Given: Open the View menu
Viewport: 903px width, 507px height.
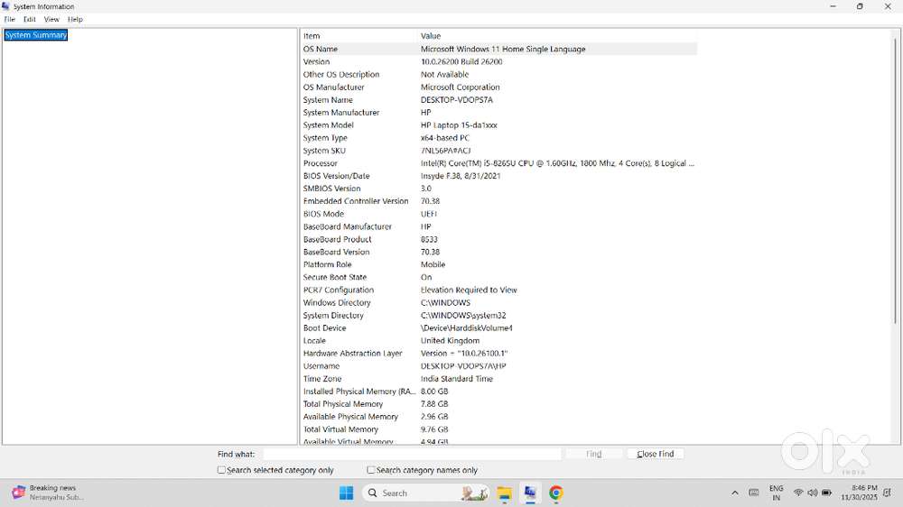Looking at the screenshot, I should 51,19.
